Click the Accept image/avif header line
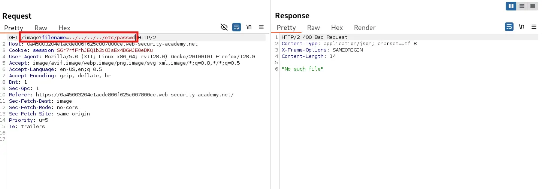This screenshot has width=542, height=189. click(124, 63)
